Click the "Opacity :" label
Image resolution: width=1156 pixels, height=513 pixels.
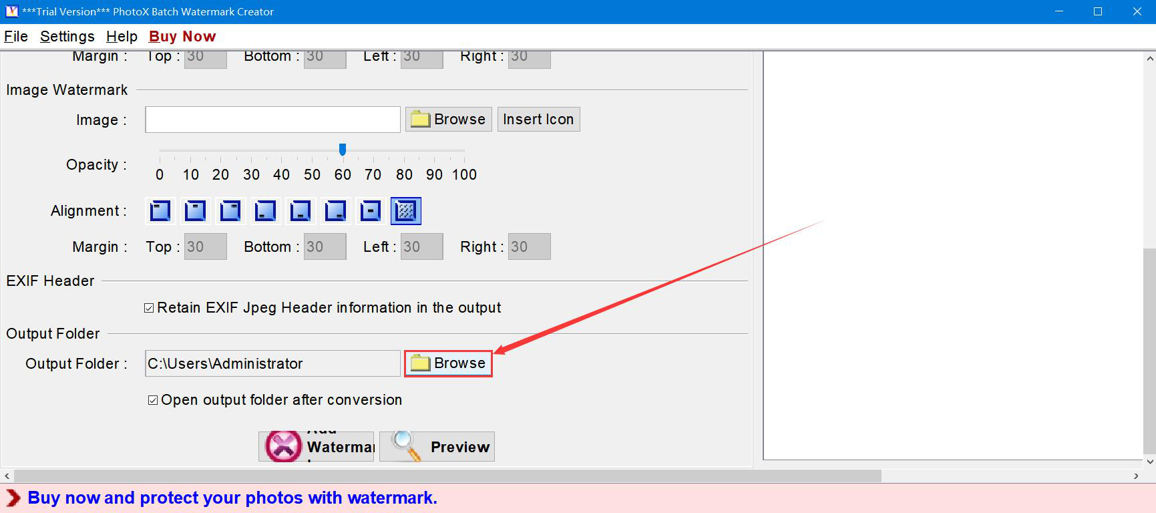point(96,165)
